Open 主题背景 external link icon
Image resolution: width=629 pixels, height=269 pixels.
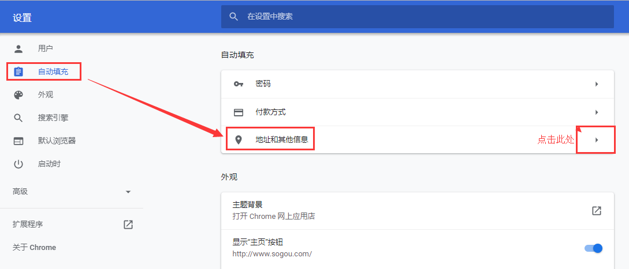tap(597, 211)
